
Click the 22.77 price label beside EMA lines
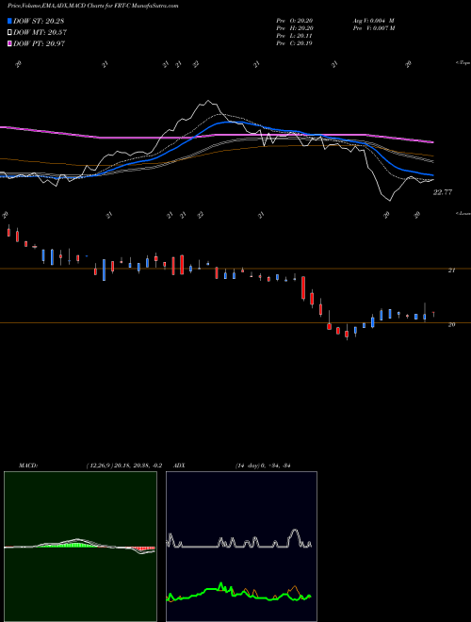(443, 192)
